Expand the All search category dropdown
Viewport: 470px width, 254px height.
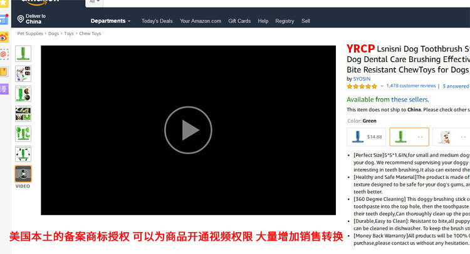pyautogui.click(x=95, y=3)
